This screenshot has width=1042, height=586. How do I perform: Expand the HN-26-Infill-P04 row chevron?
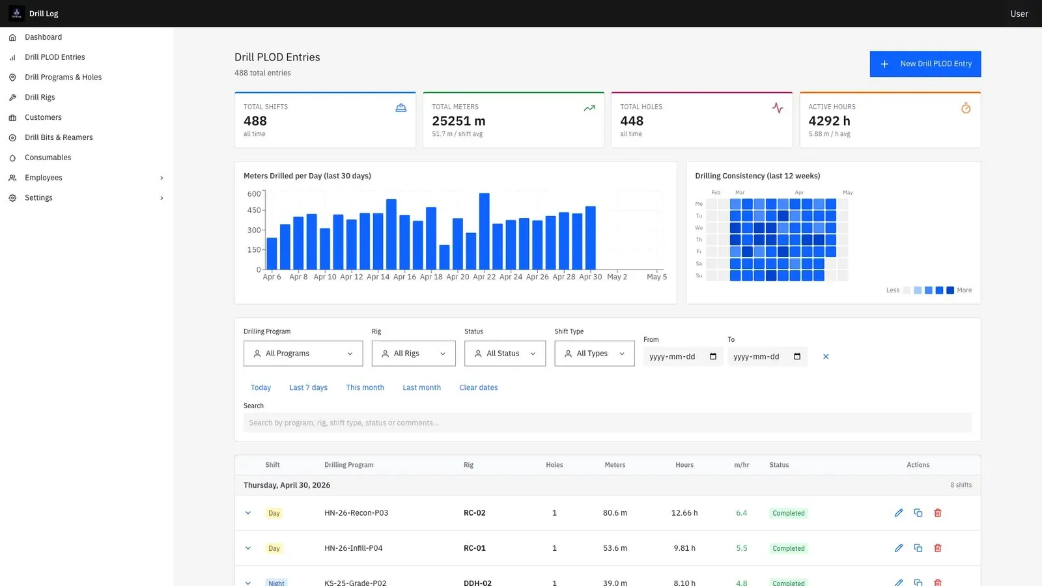point(248,548)
